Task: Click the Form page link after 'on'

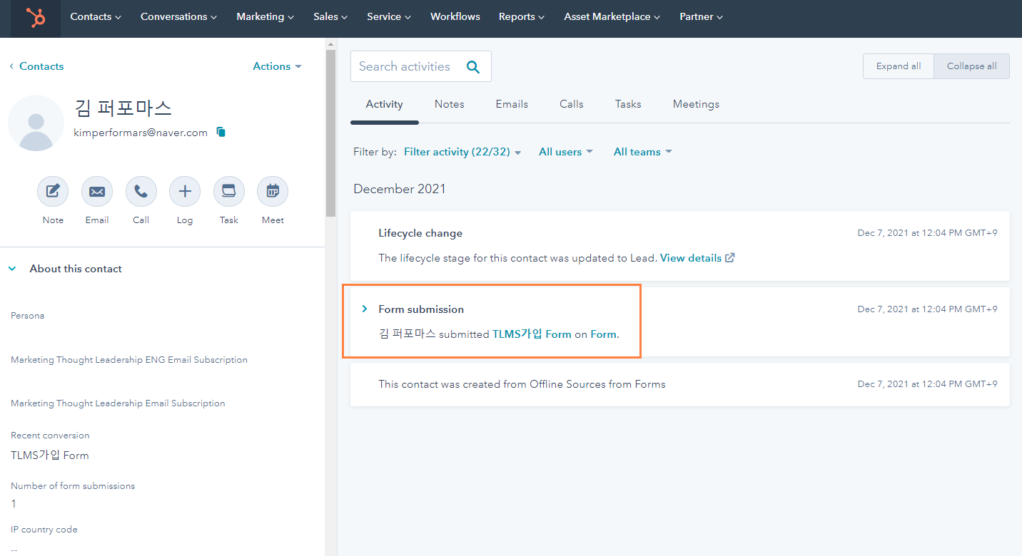Action: coord(604,334)
